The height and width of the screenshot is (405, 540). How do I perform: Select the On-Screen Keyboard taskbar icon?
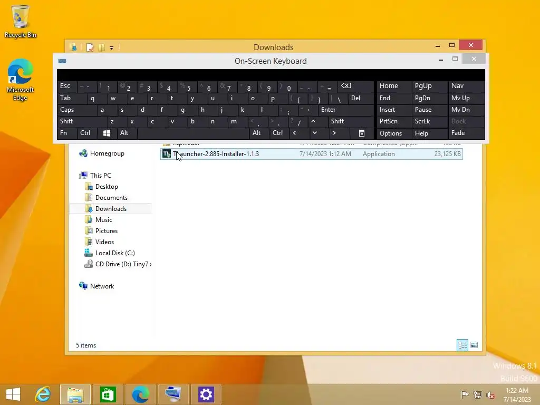(173, 394)
